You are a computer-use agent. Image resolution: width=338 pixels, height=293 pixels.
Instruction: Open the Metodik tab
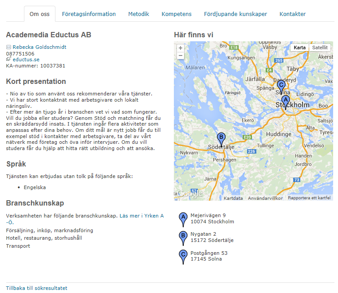[138, 14]
